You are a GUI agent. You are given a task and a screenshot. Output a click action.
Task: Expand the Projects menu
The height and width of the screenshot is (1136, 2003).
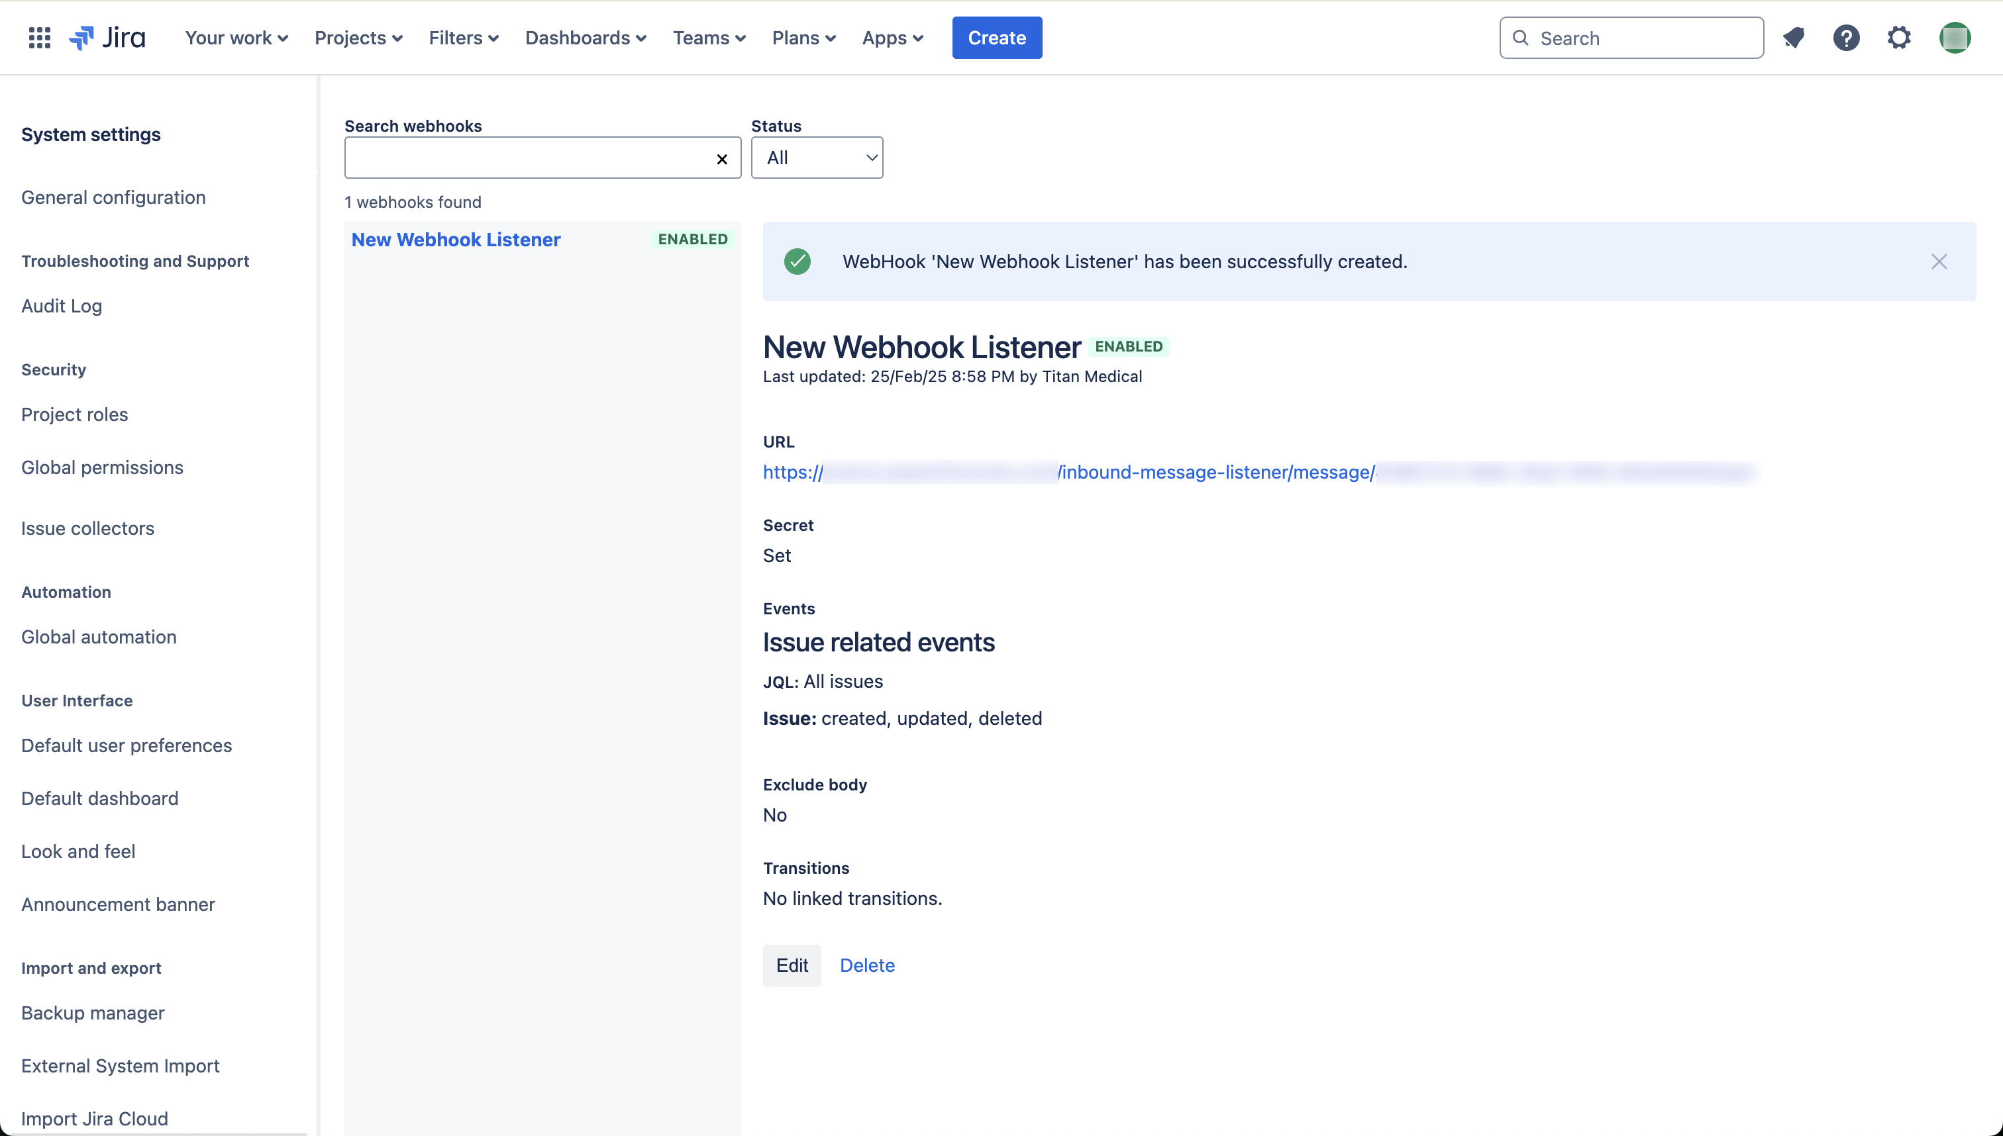click(358, 38)
